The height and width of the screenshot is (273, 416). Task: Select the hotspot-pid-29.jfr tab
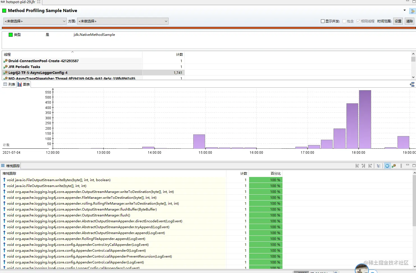coord(20,2)
